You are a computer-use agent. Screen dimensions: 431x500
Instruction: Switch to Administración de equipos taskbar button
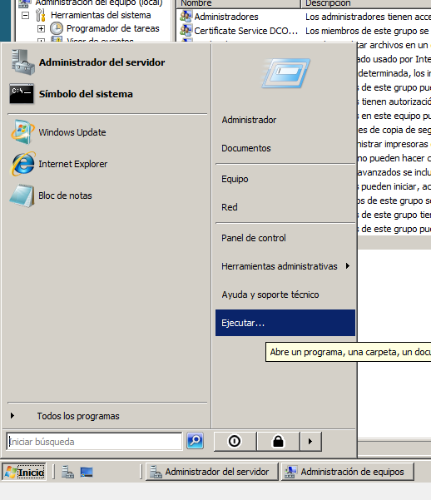click(x=348, y=472)
